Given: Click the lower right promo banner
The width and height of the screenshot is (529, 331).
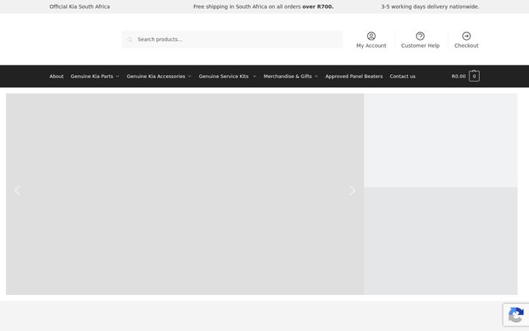Looking at the screenshot, I should click(441, 241).
